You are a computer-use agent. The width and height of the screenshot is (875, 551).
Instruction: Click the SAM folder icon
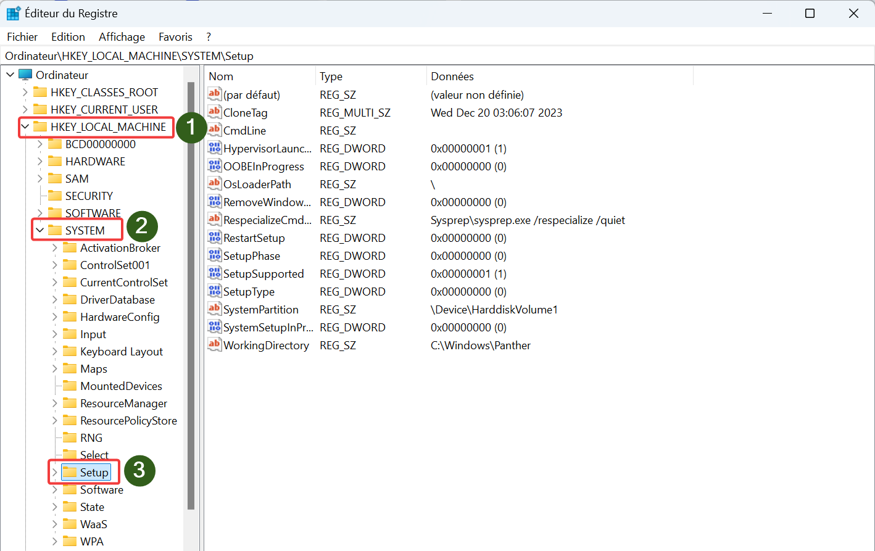pos(55,178)
